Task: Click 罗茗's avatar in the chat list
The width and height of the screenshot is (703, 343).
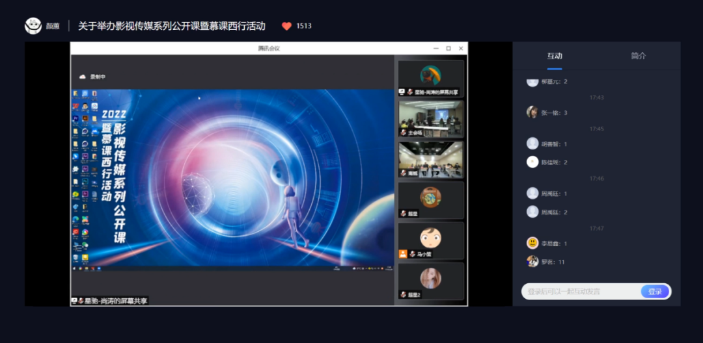Action: pos(532,261)
